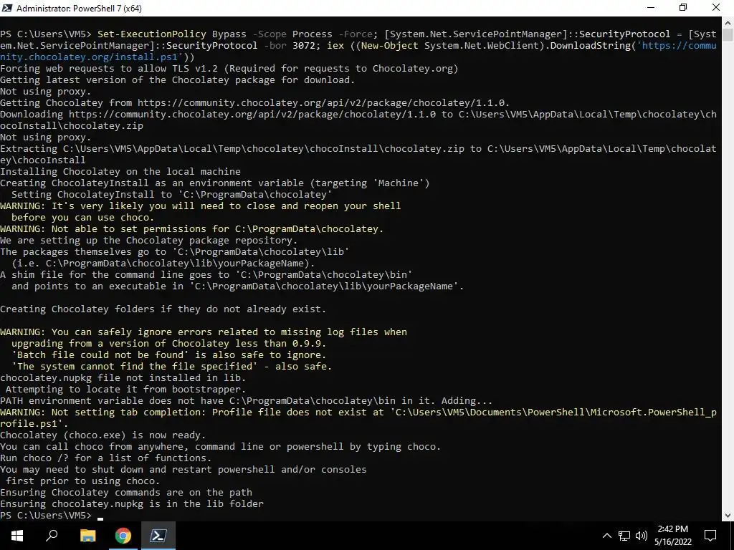Click the vertical scrollbar thumb
The width and height of the screenshot is (734, 550).
pos(728,35)
